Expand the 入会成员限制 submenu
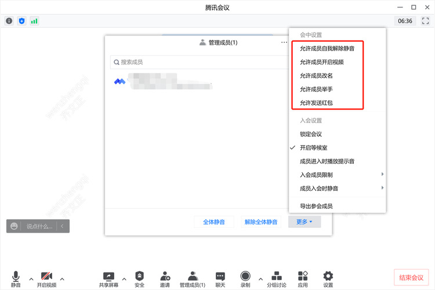Viewport: 435px width, 290px height. pos(338,175)
